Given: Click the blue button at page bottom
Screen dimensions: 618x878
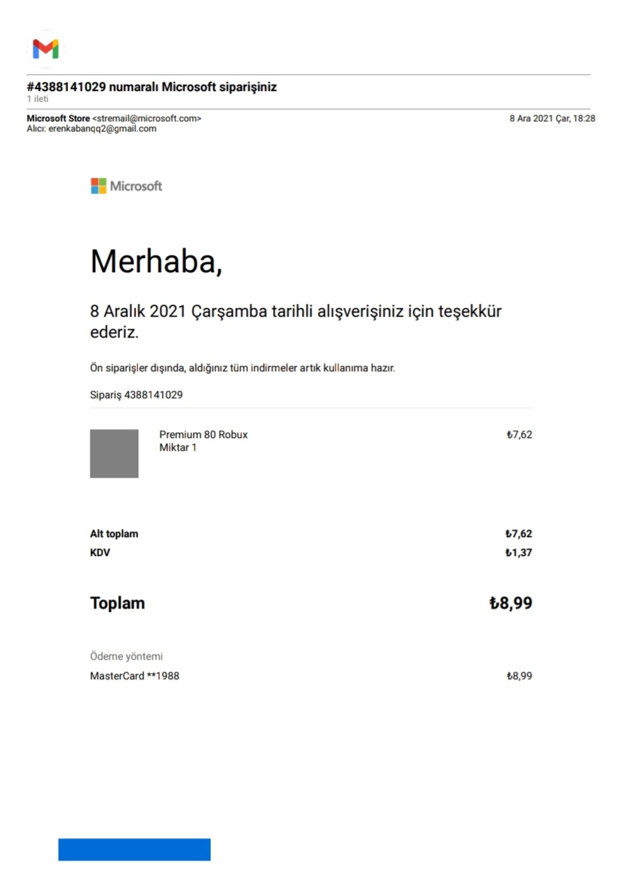Looking at the screenshot, I should point(134,849).
